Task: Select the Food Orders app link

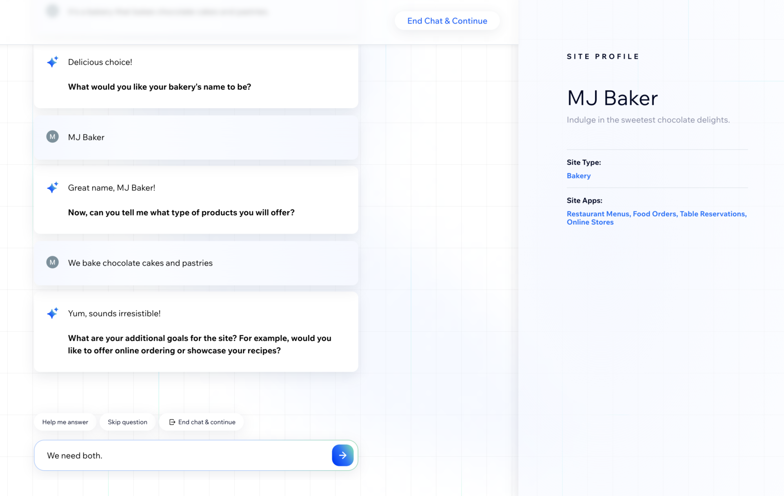Action: point(654,214)
